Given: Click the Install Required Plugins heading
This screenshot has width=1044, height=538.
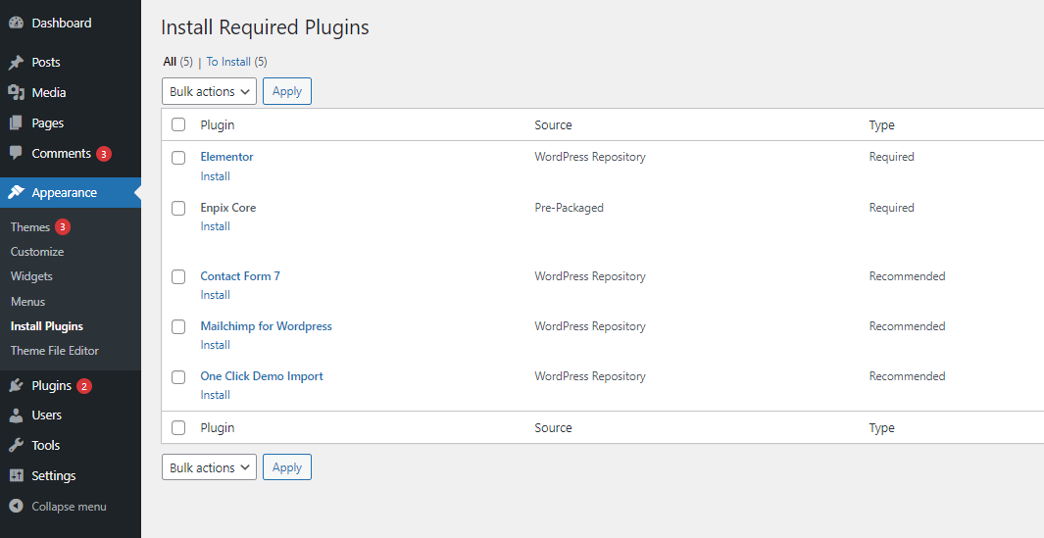Looking at the screenshot, I should click(265, 27).
